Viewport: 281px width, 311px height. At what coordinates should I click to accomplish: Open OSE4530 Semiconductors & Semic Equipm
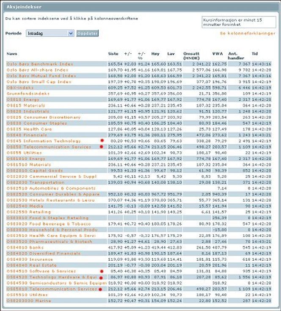point(57,283)
